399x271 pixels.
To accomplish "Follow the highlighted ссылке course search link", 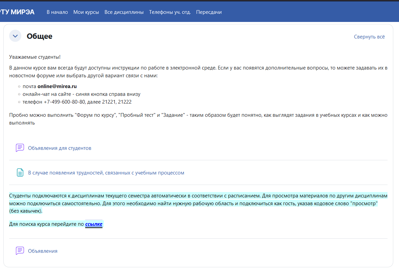I will point(94,224).
